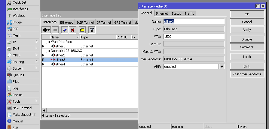269x129 pixels.
Task: Open the Mesh section
Action: (x=23, y=35)
